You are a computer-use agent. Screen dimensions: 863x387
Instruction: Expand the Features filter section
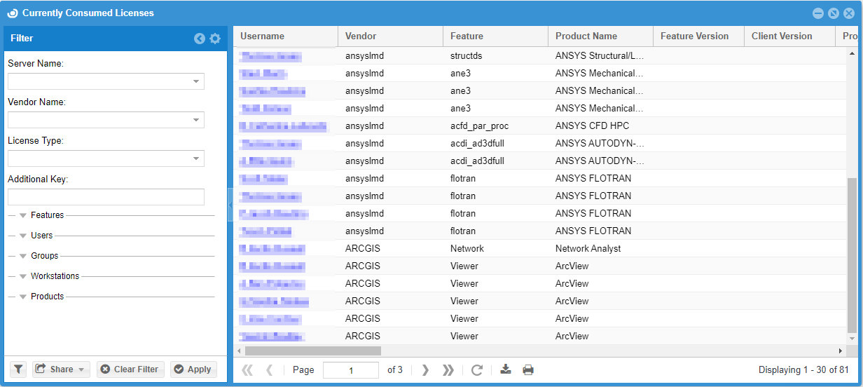pyautogui.click(x=23, y=216)
